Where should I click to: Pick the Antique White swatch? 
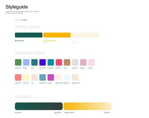pos(75,78)
